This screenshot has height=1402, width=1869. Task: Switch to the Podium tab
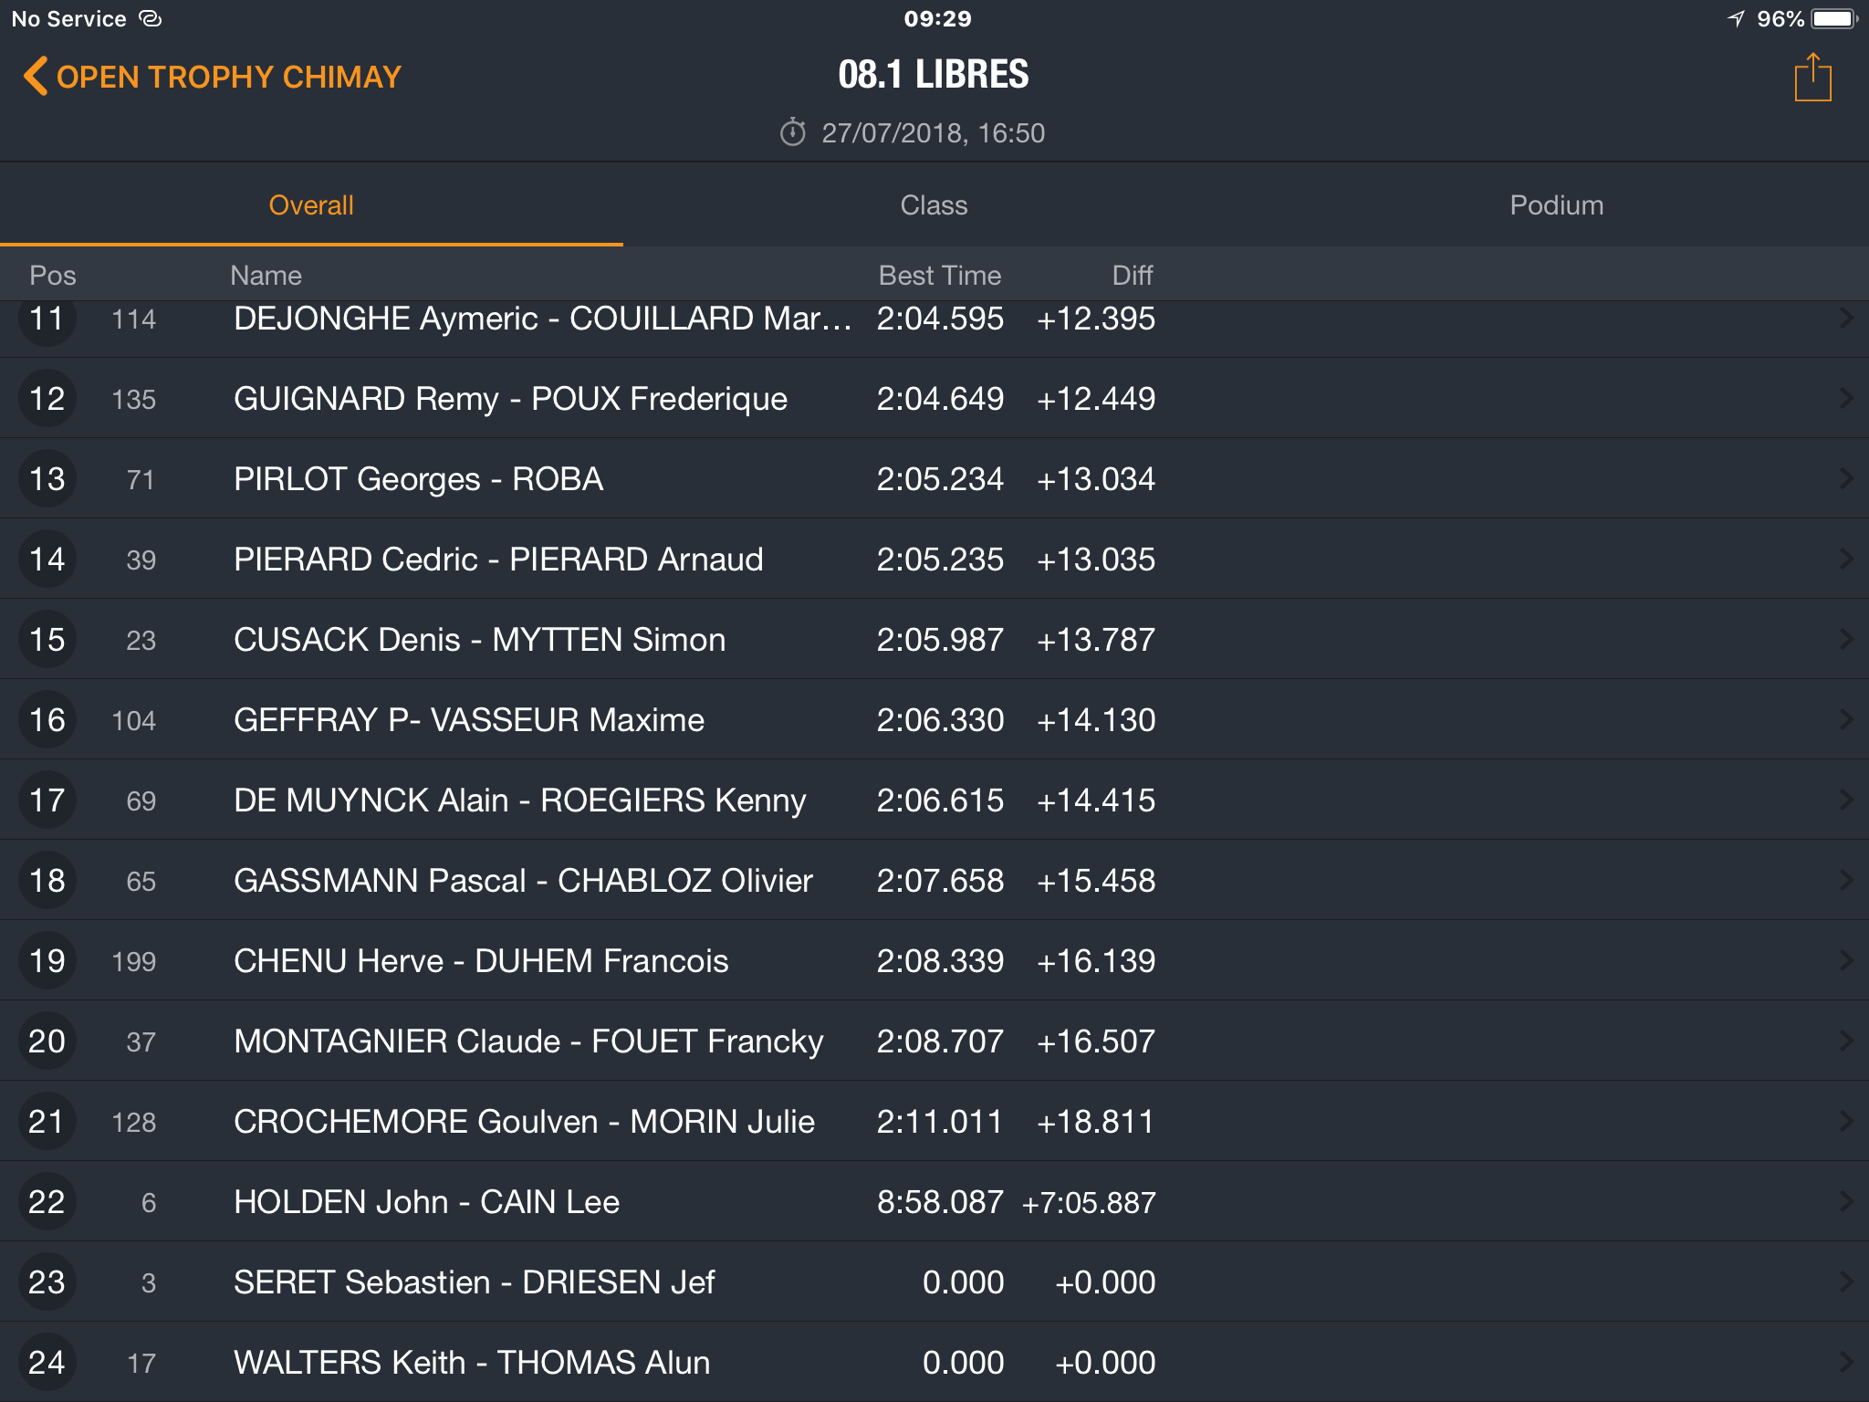pyautogui.click(x=1557, y=205)
